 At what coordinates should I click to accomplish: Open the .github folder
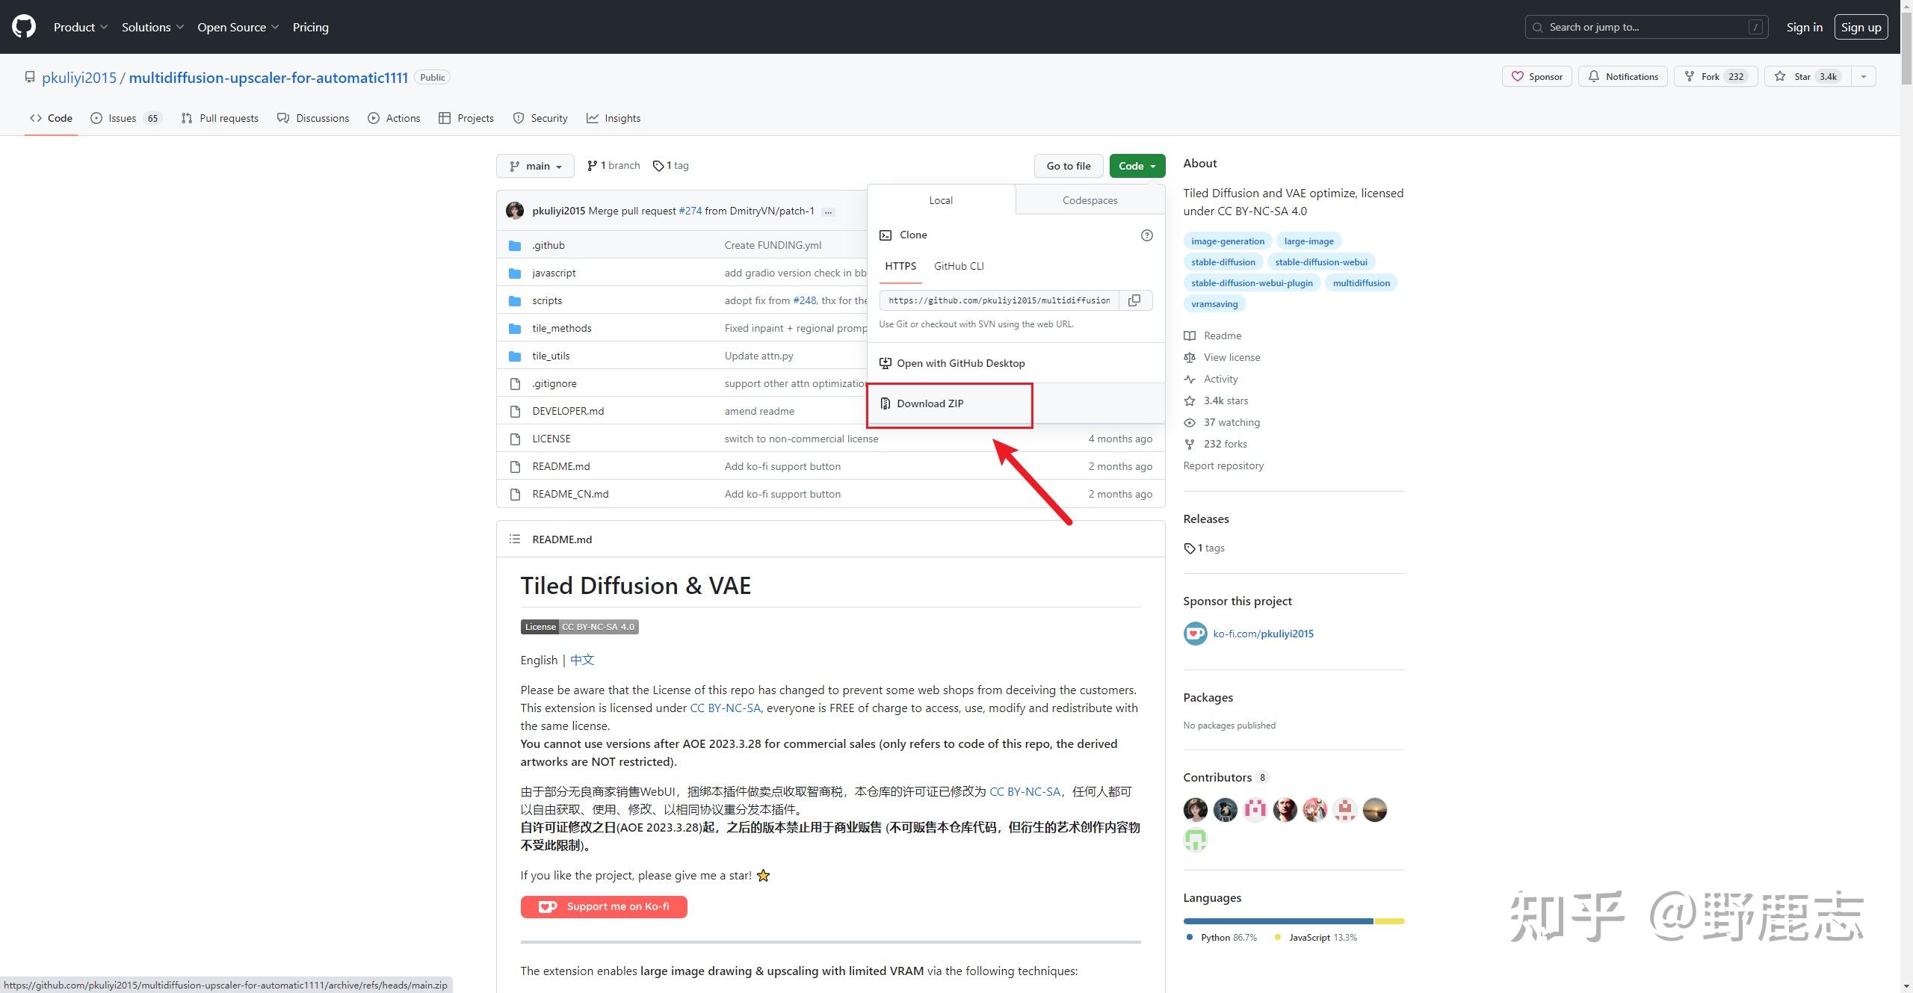click(x=548, y=245)
